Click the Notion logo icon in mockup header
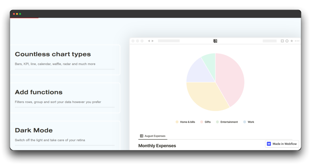 pyautogui.click(x=215, y=41)
